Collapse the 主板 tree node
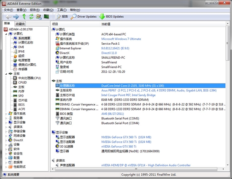 6,74
